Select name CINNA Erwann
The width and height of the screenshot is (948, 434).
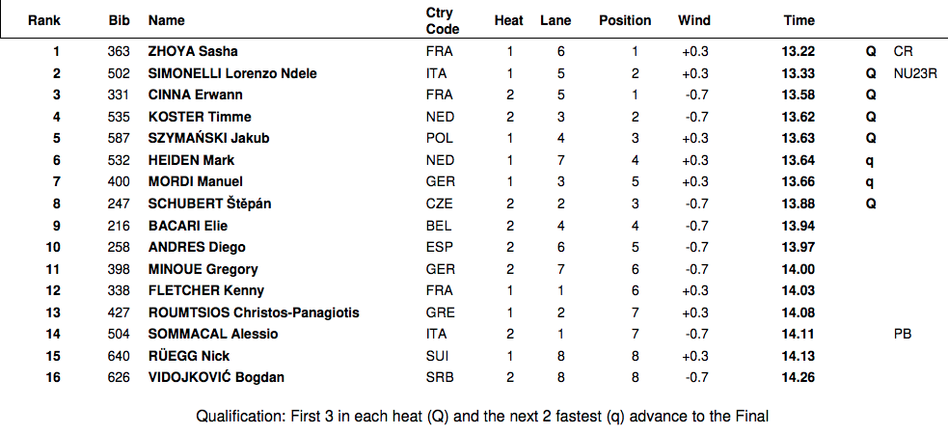pos(195,95)
